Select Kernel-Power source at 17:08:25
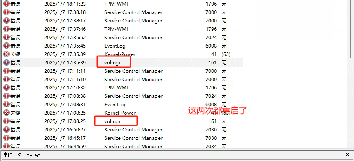The image size is (354, 161). click(120, 113)
